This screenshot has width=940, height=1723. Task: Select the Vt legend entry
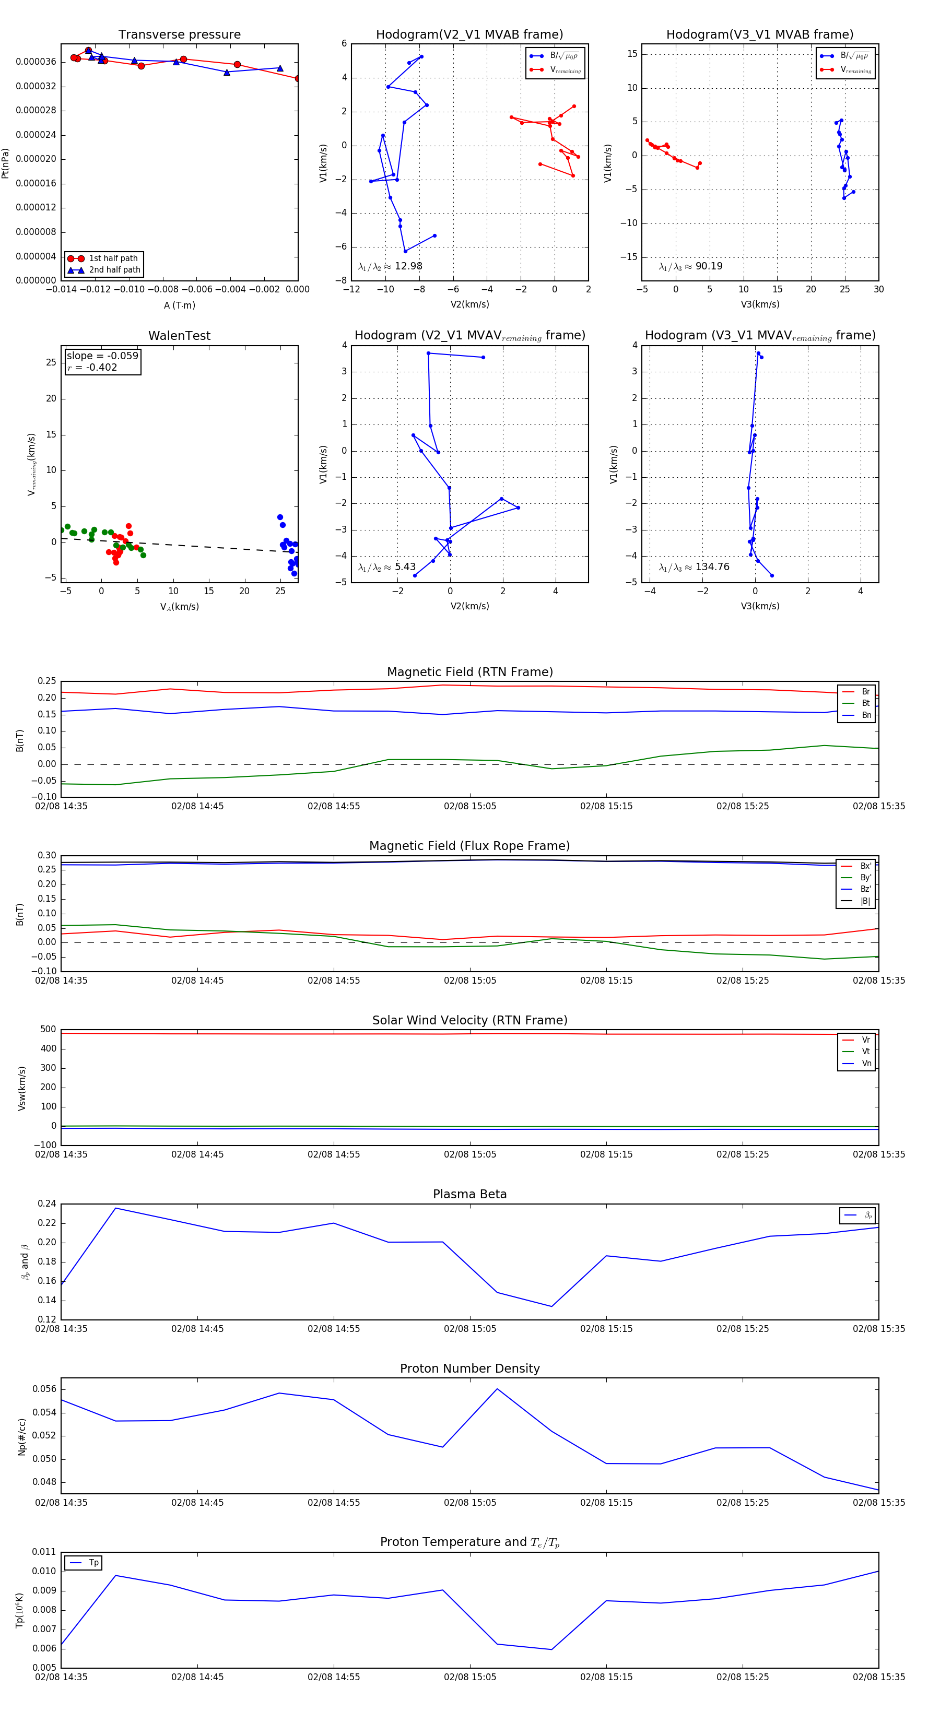click(856, 1052)
